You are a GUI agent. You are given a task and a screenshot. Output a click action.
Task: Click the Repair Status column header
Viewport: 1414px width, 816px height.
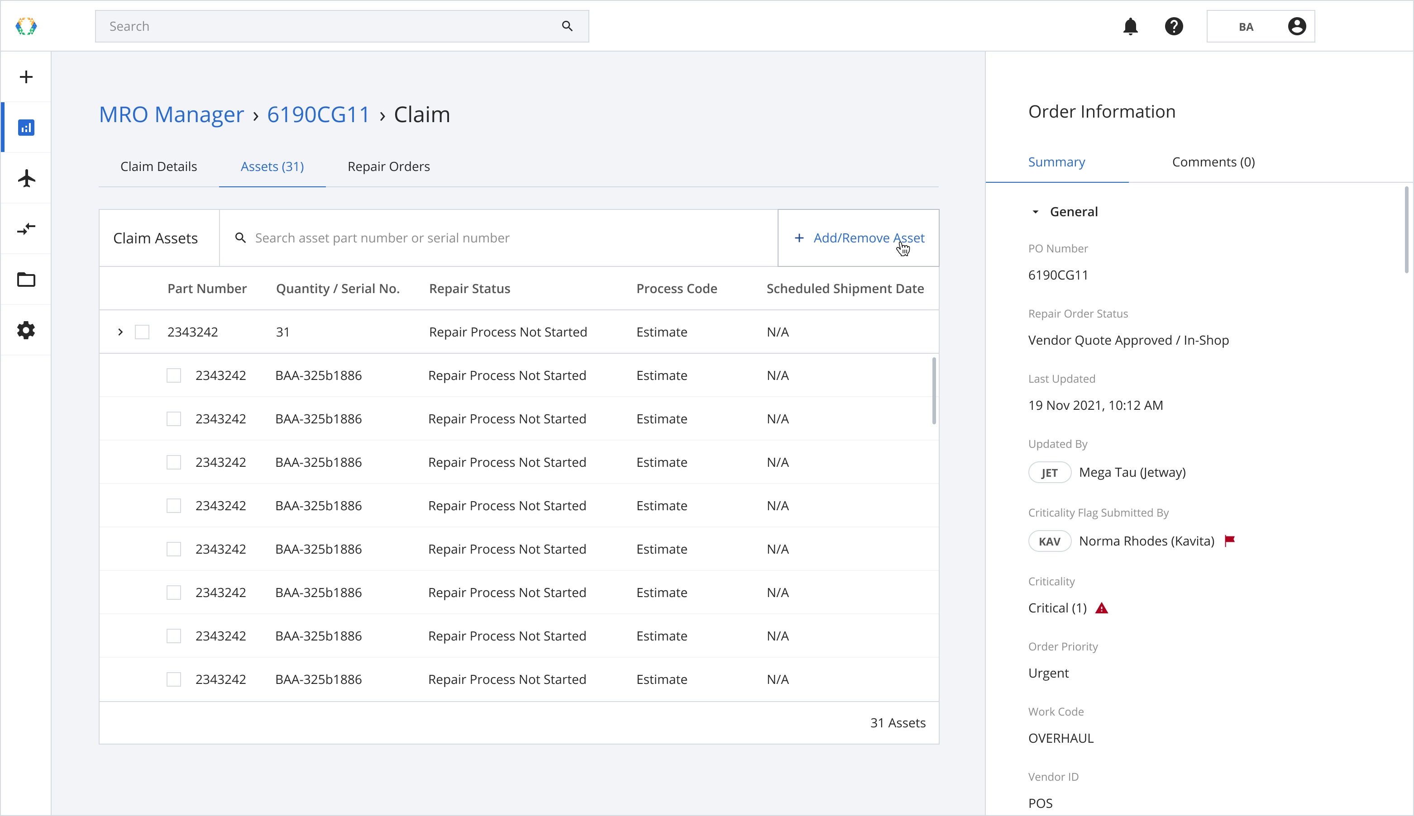click(x=469, y=289)
